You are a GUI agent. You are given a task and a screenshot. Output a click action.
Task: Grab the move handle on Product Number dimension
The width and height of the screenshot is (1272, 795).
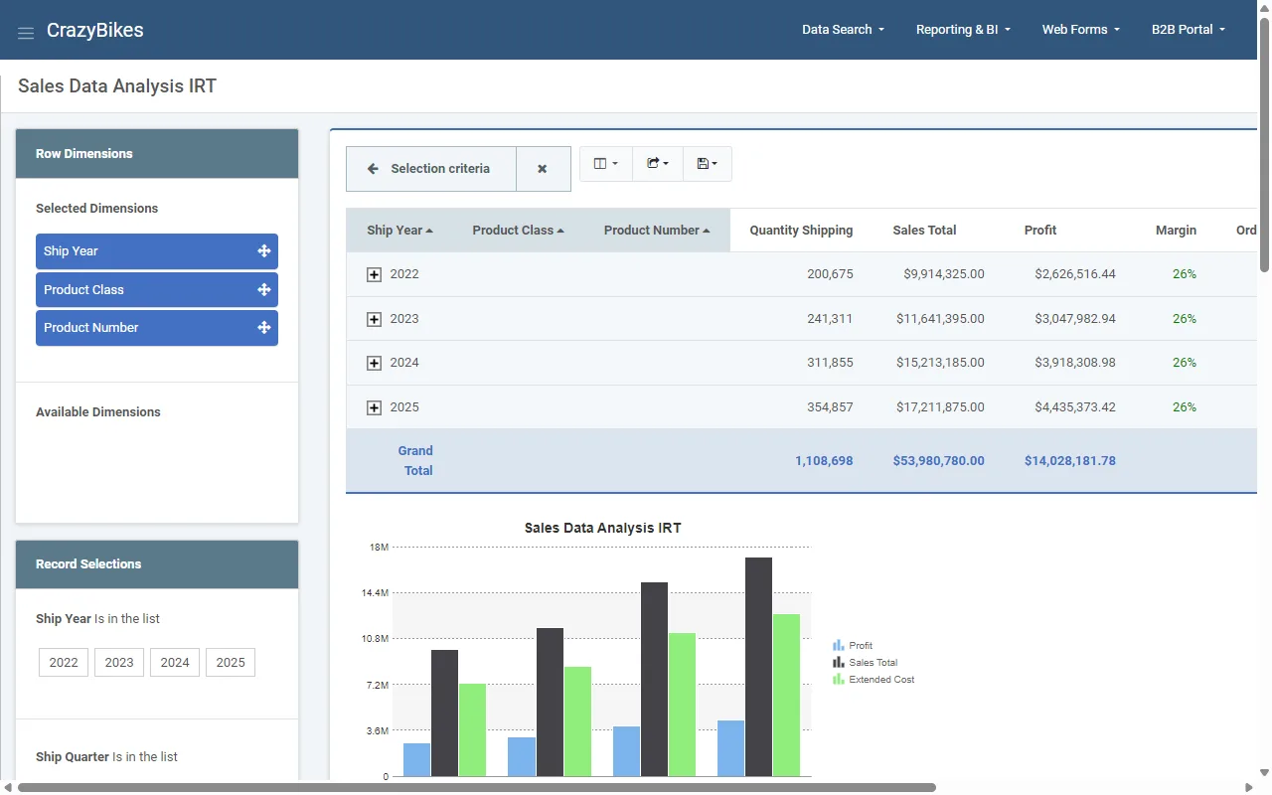click(x=264, y=328)
